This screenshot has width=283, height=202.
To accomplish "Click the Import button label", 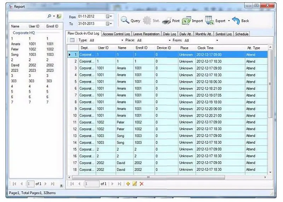I will point(197,21).
